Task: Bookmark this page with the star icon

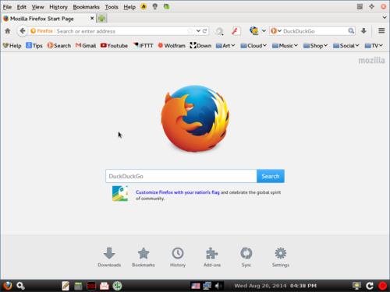Action: [190, 31]
